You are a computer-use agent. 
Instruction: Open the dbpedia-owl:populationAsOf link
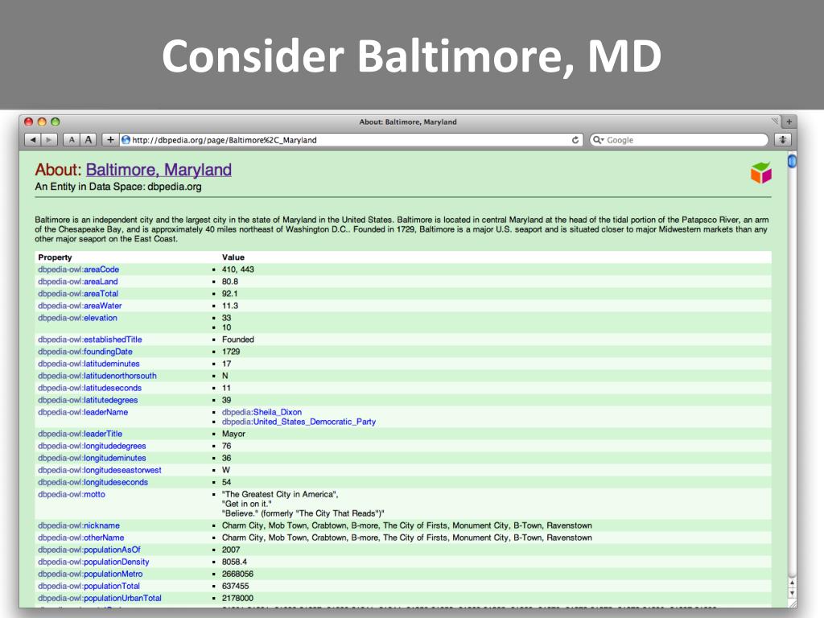point(89,550)
